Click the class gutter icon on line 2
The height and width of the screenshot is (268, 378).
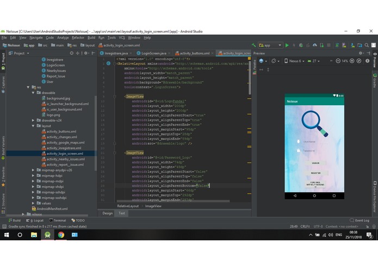point(108,63)
